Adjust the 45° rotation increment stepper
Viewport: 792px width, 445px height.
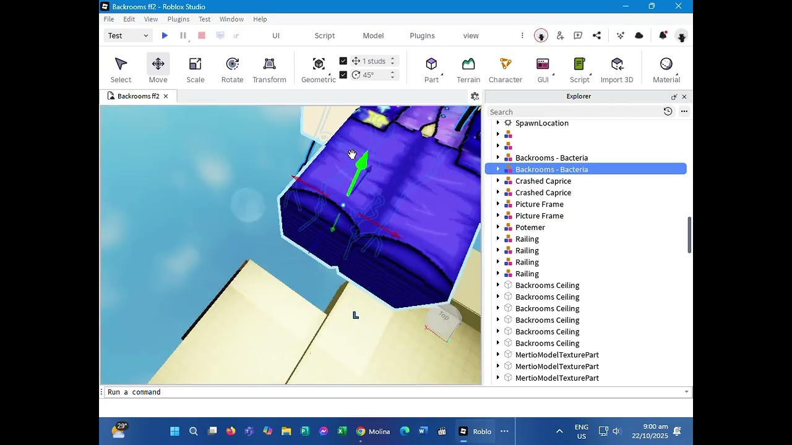tap(392, 75)
